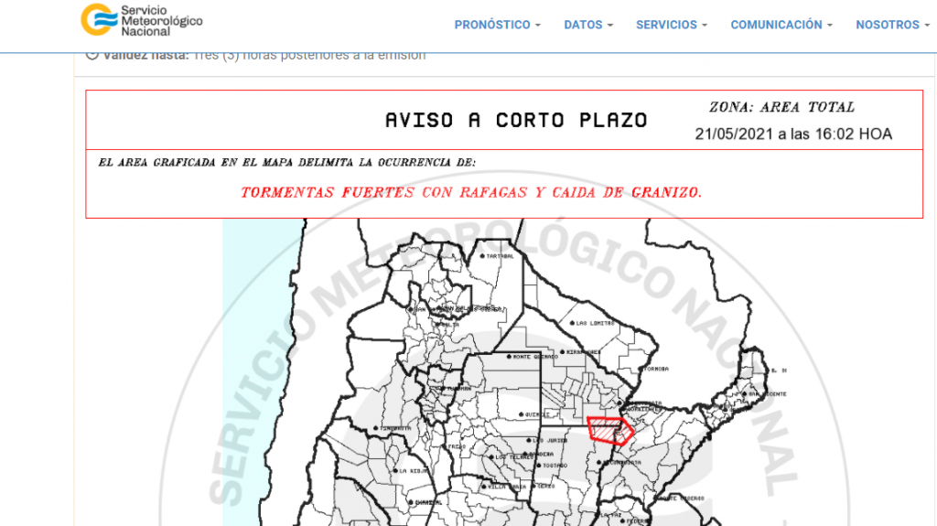937x526 pixels.
Task: Click the Tostado city marker on map
Action: 539,466
